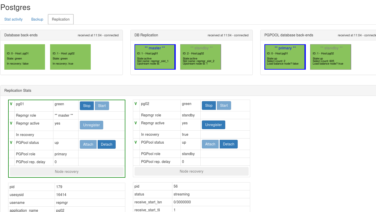Select the Replication tab
The image size is (376, 212).
tap(61, 19)
